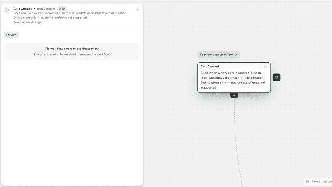Click the Cart Created title in the panel header

tap(23, 9)
